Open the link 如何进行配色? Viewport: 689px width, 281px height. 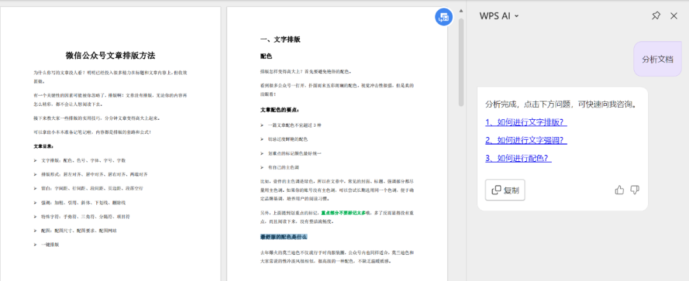(519, 159)
